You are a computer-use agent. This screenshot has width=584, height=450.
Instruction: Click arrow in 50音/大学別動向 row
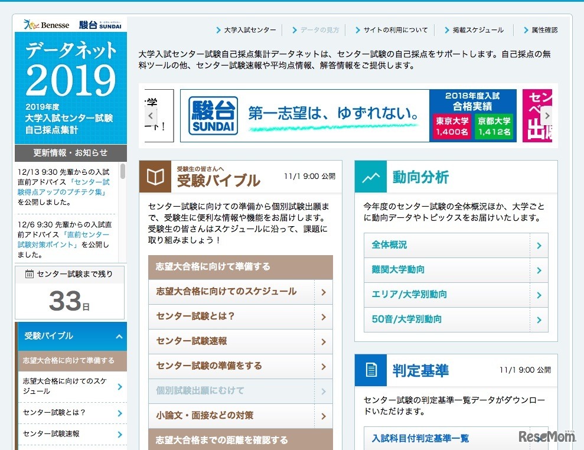coord(539,319)
